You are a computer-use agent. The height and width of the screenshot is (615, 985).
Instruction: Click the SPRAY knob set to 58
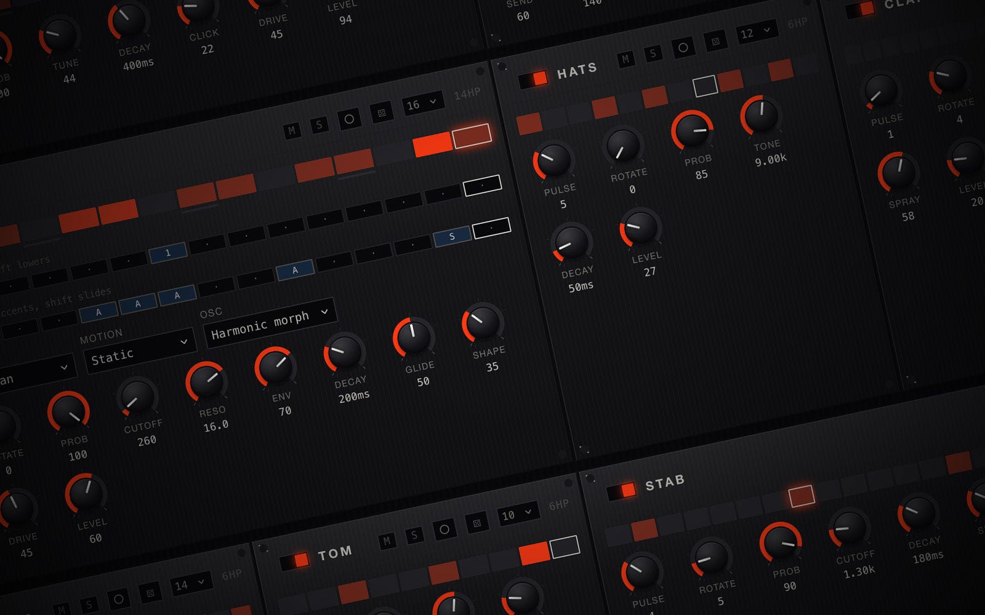(899, 172)
